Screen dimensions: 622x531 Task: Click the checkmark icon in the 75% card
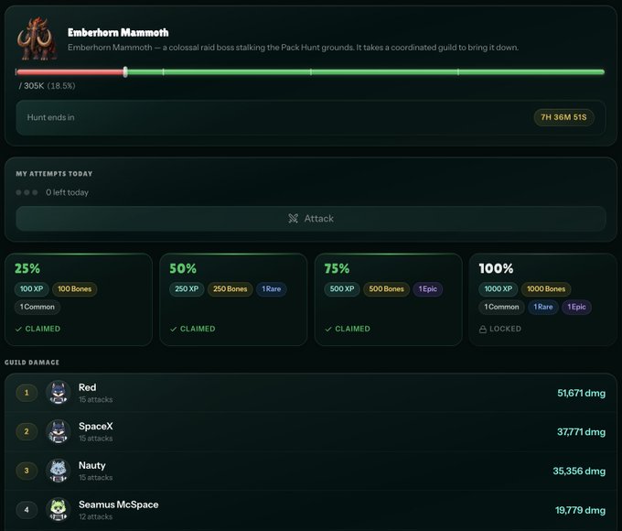point(328,329)
